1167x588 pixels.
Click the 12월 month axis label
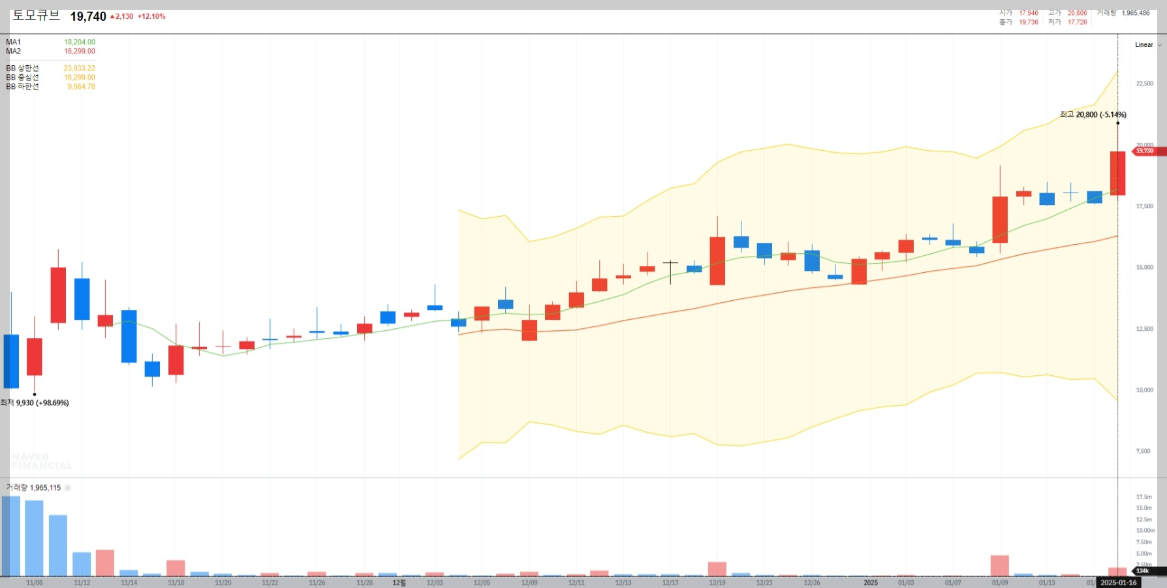pyautogui.click(x=399, y=583)
